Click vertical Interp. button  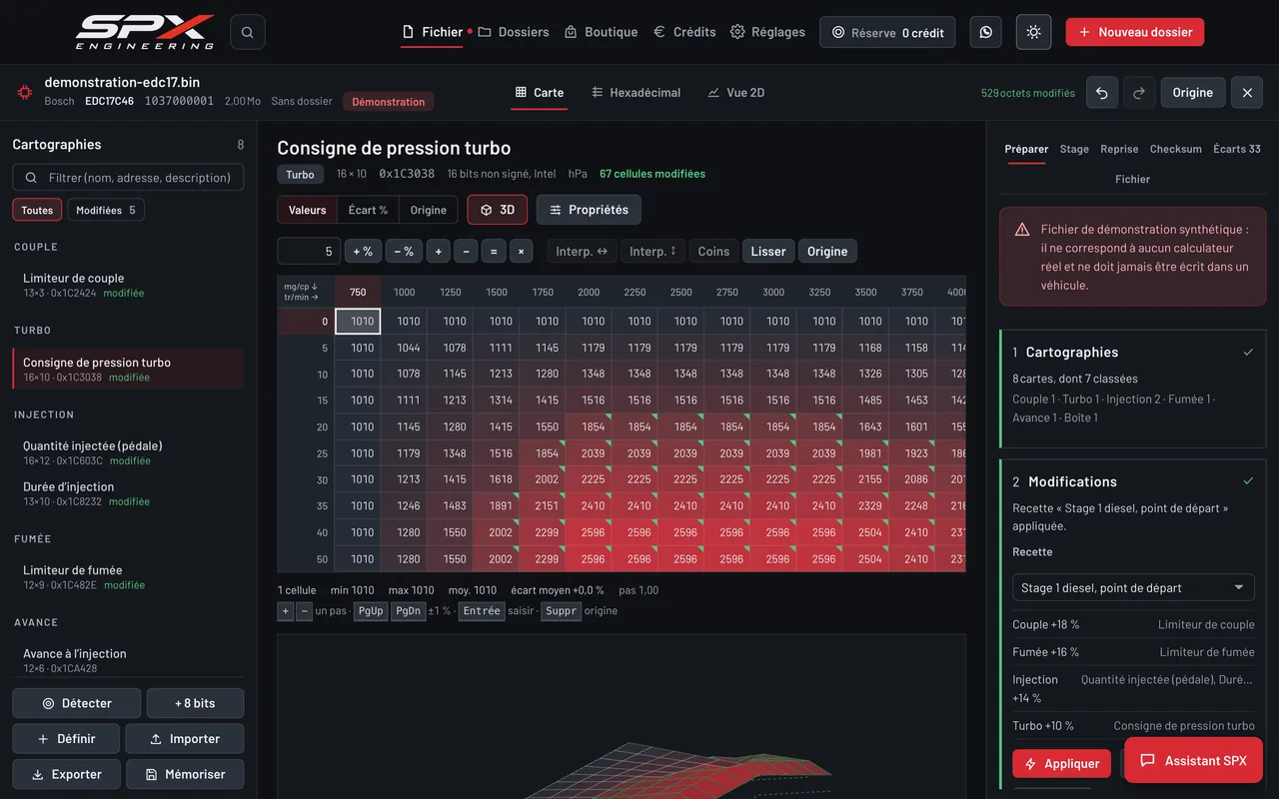tap(652, 252)
